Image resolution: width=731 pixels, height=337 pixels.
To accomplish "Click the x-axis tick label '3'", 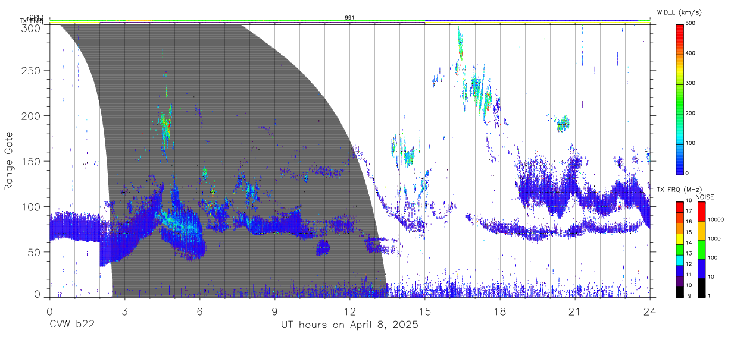I will click(124, 310).
